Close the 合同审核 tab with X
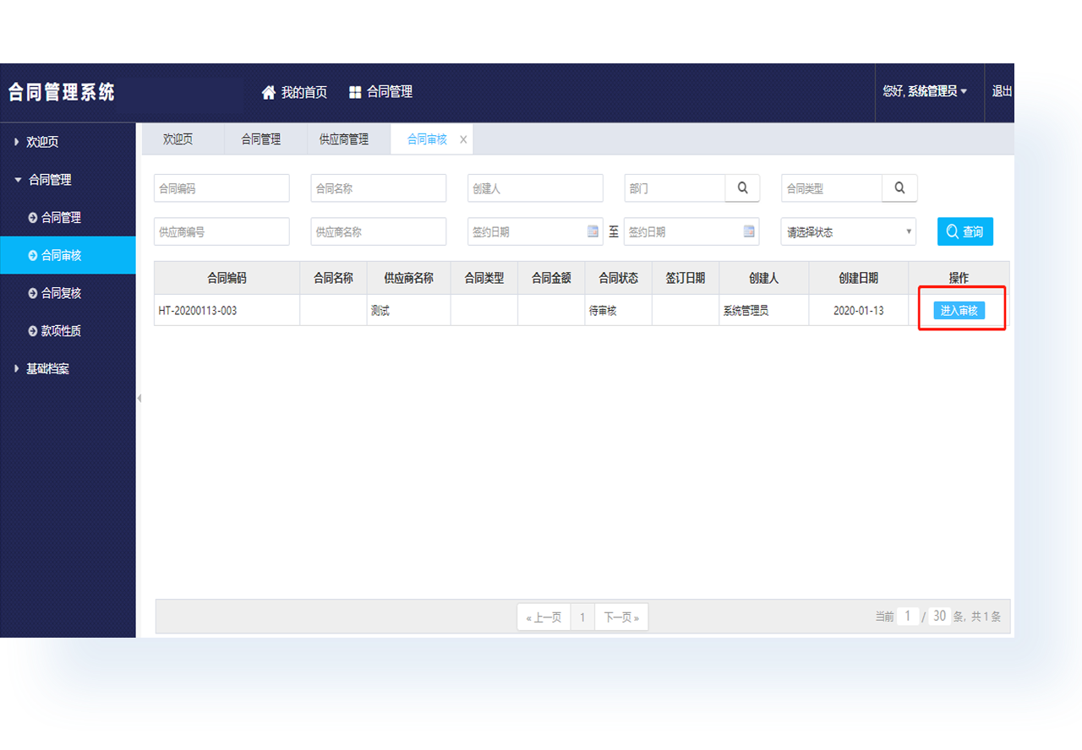Screen dimensions: 1082x750 [x=463, y=140]
